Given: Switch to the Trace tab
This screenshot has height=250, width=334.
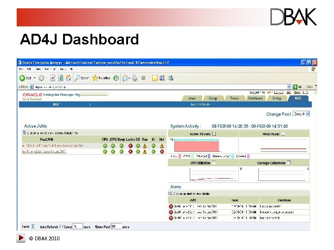Looking at the screenshot, I should pos(234,98).
